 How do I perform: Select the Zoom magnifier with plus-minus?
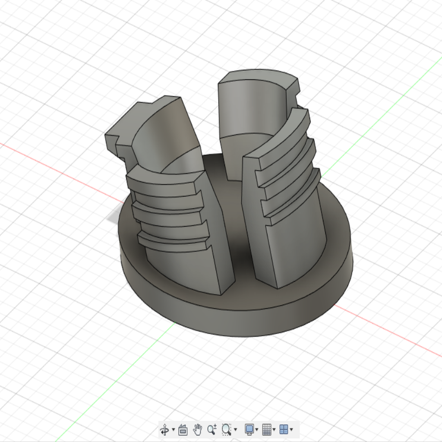point(212,429)
